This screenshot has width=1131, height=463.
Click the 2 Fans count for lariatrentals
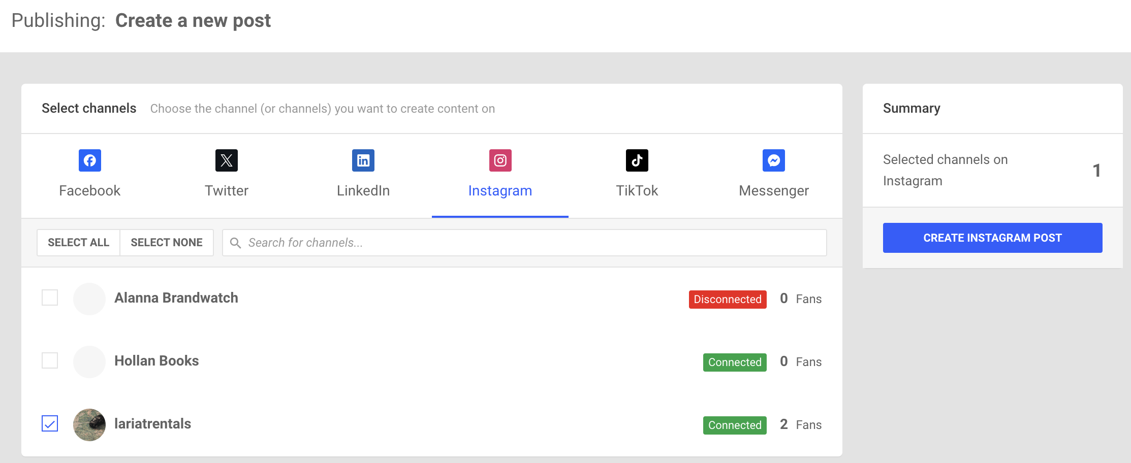pyautogui.click(x=801, y=424)
